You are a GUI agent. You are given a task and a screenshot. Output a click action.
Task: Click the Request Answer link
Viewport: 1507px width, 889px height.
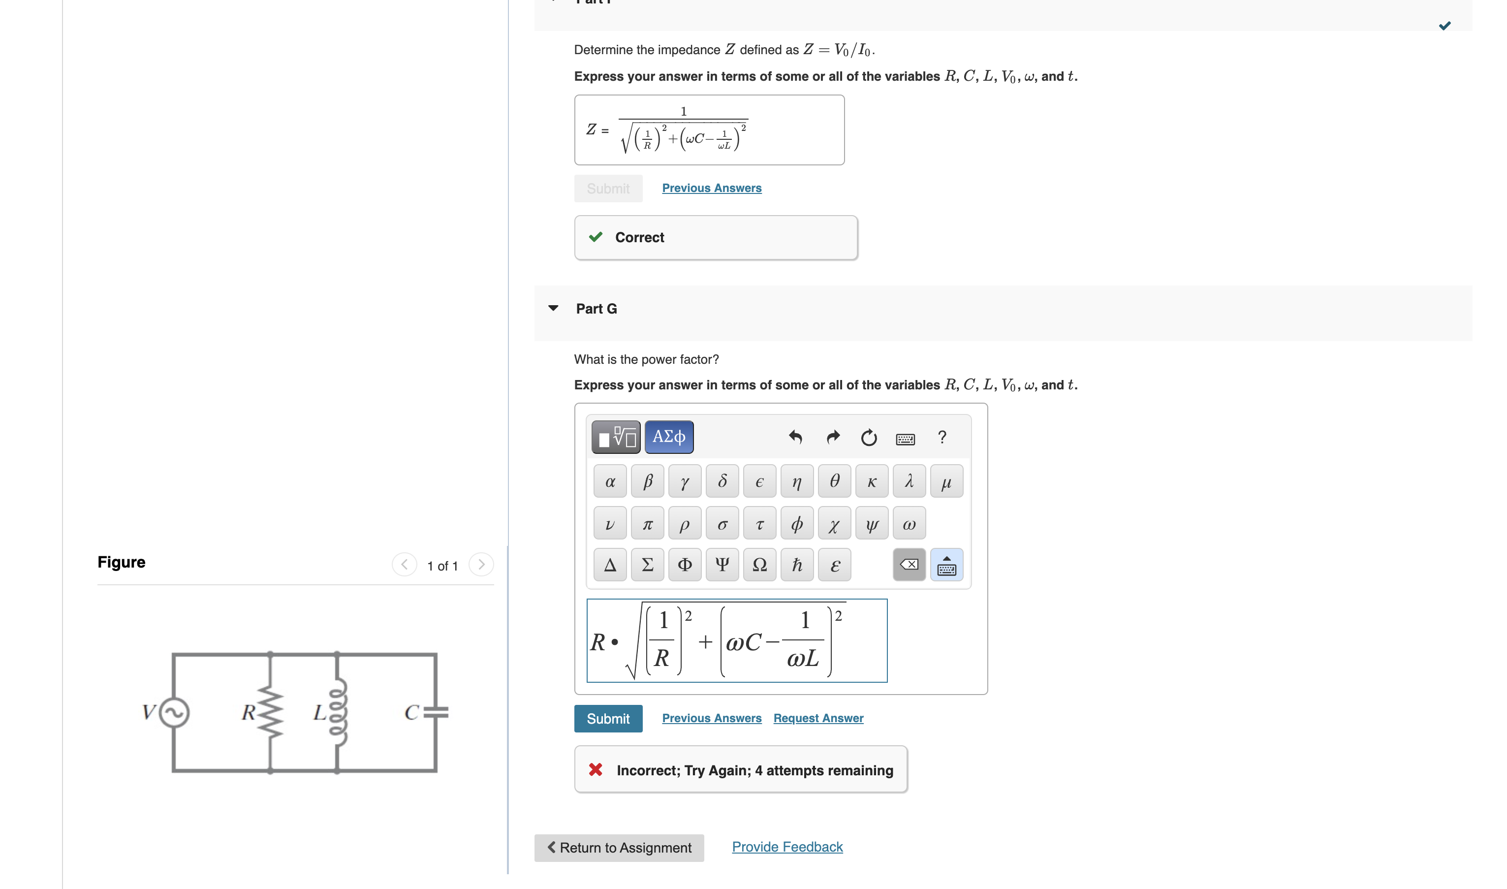click(817, 718)
